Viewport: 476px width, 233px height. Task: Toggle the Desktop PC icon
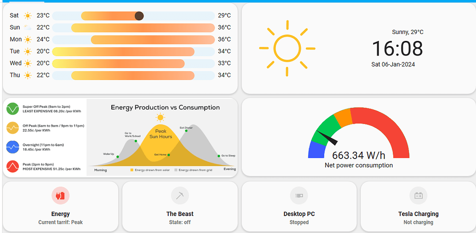pos(299,195)
